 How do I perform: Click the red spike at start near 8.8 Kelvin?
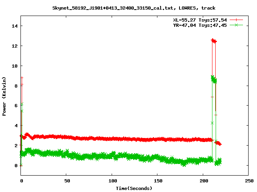(x=22, y=78)
